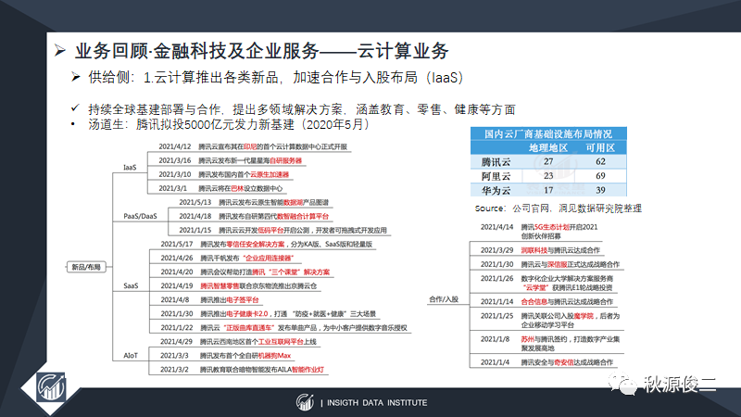This screenshot has width=741, height=417.
Task: Select the IaaS branch label
Action: pyautogui.click(x=130, y=168)
